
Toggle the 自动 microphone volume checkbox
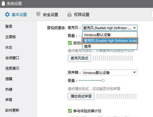[70, 43]
